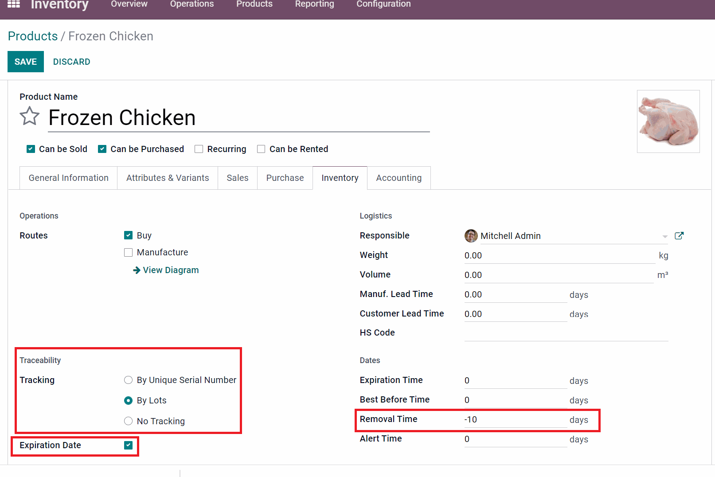Open Responsible record via external link icon
This screenshot has width=715, height=477.
679,236
